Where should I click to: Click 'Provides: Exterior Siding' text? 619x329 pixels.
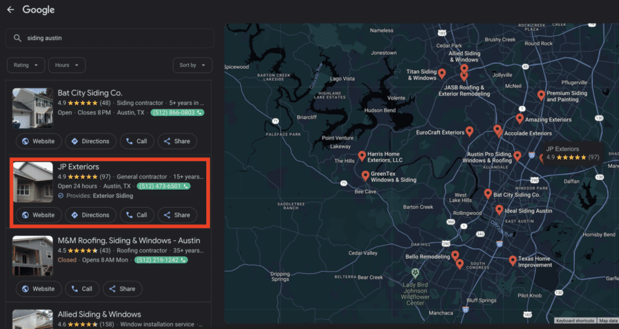coord(100,196)
